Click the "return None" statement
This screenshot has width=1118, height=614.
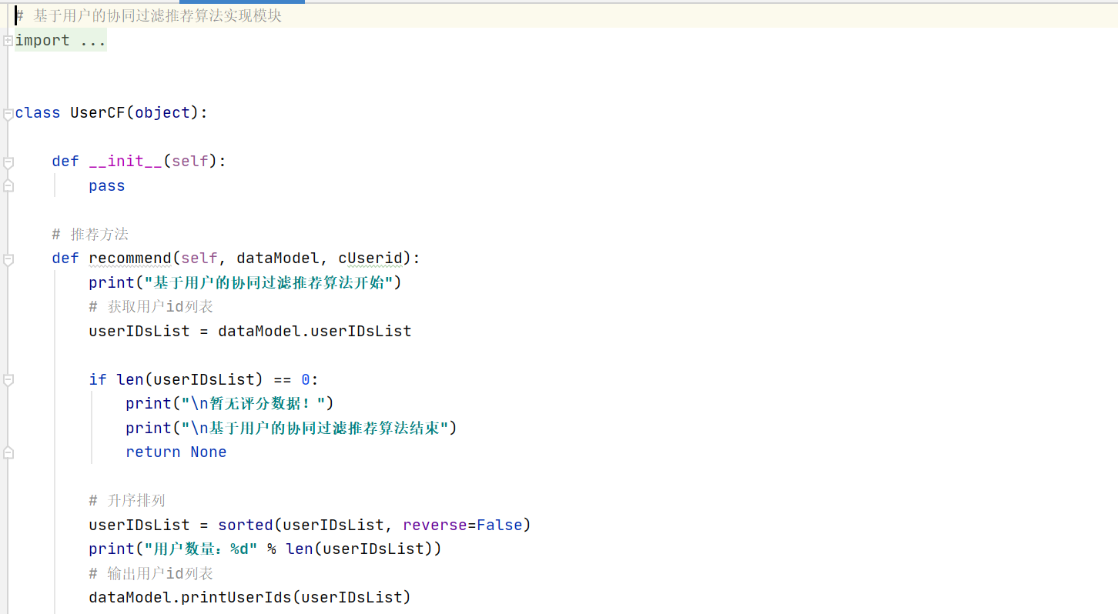(x=176, y=452)
